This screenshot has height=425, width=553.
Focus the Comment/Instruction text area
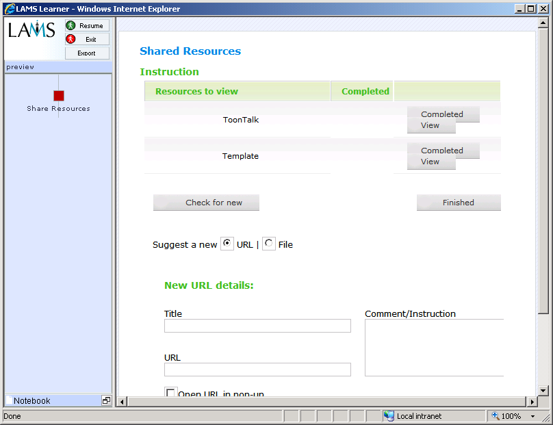click(x=434, y=348)
